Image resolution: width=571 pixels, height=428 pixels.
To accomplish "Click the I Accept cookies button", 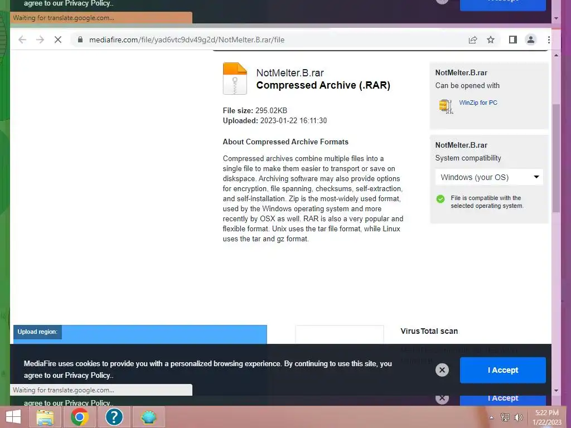I will 503,370.
